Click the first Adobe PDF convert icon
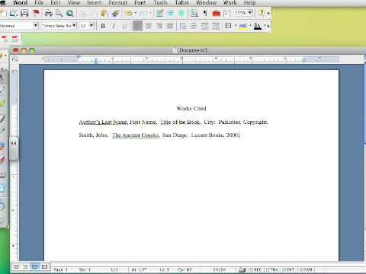Screen dimensions: 366x274 coord(5,39)
